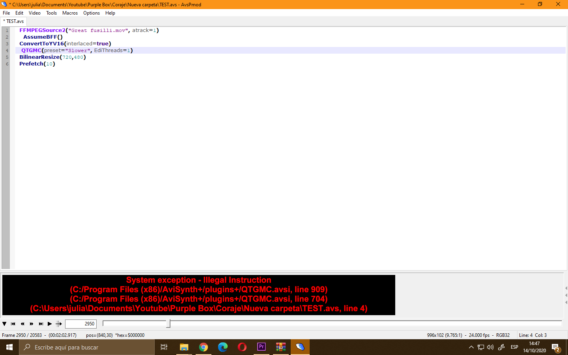The height and width of the screenshot is (355, 568).
Task: Click the Prefetch(10) line
Action: click(37, 64)
